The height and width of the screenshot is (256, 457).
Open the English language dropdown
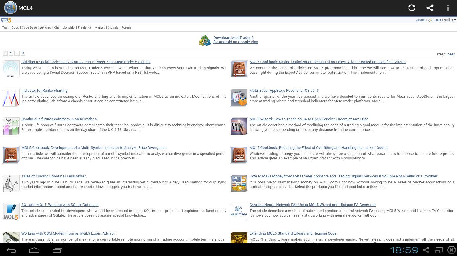[x=450, y=20]
